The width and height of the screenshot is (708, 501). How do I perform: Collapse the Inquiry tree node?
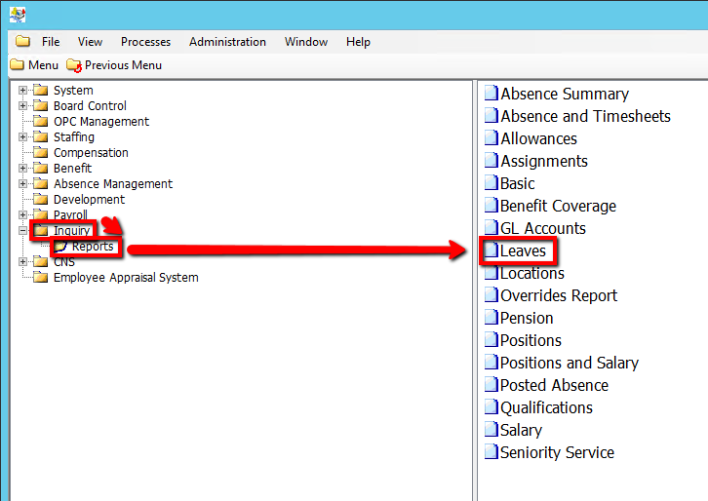[22, 231]
